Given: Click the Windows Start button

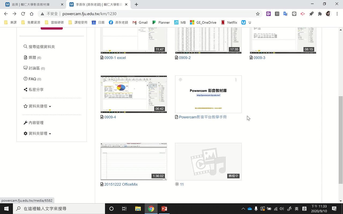Looking at the screenshot, I should tap(6, 209).
